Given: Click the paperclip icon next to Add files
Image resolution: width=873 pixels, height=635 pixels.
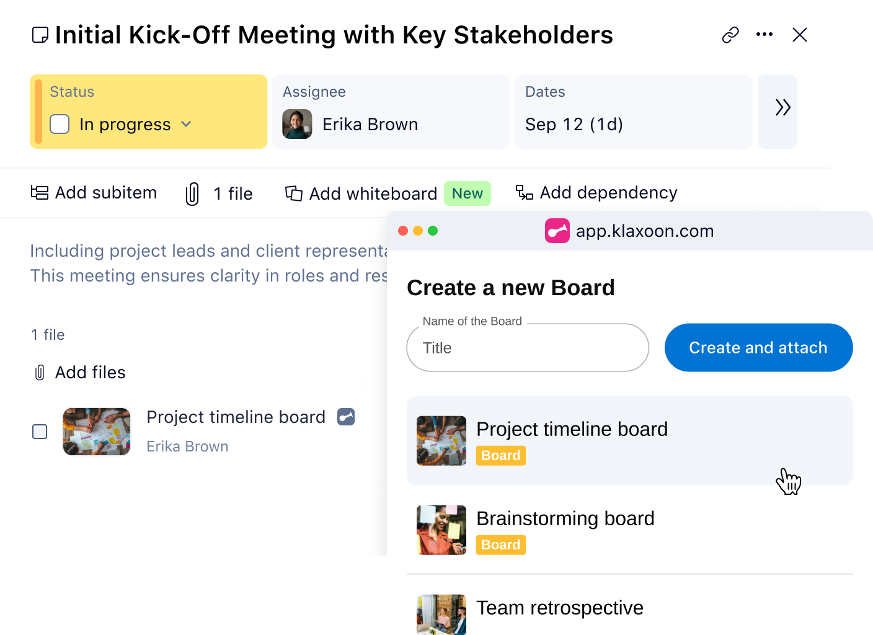Looking at the screenshot, I should (40, 372).
